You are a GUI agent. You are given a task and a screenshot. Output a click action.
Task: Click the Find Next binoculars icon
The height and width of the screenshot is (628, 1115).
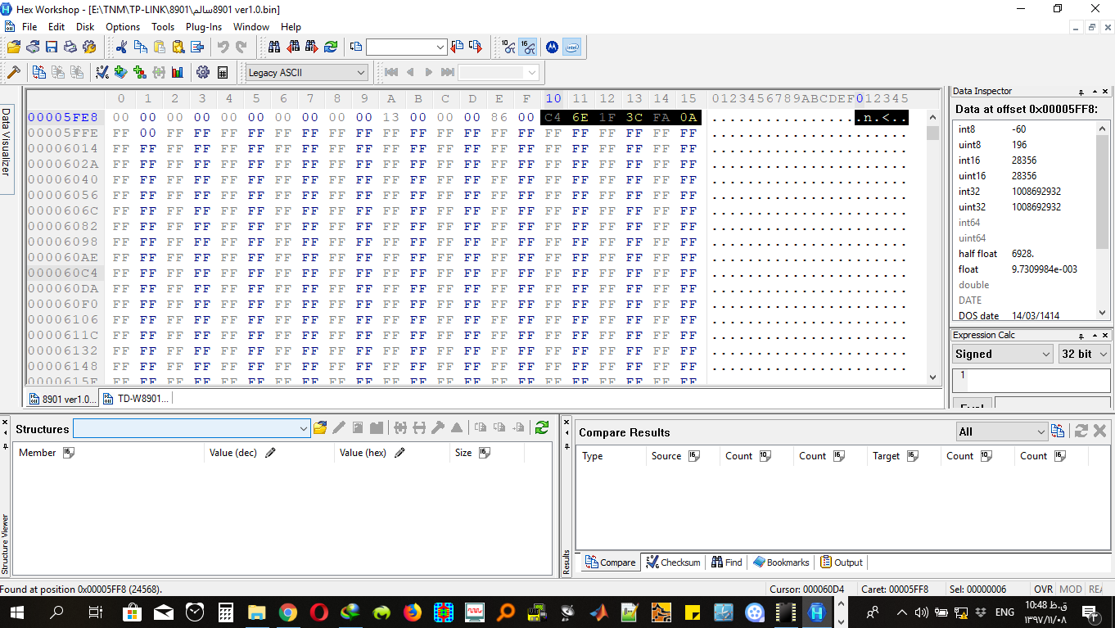coord(311,47)
